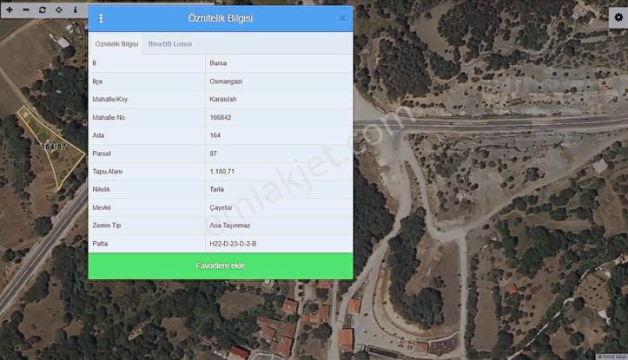Open the settings gear on the map

pyautogui.click(x=618, y=17)
